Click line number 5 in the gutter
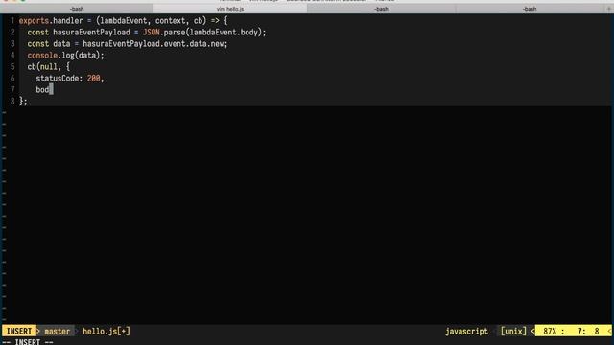This screenshot has width=614, height=345. pyautogui.click(x=12, y=66)
